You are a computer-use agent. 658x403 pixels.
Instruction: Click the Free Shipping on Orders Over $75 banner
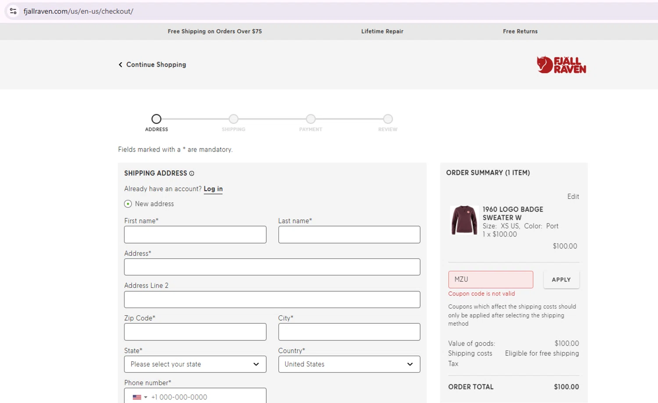click(215, 31)
